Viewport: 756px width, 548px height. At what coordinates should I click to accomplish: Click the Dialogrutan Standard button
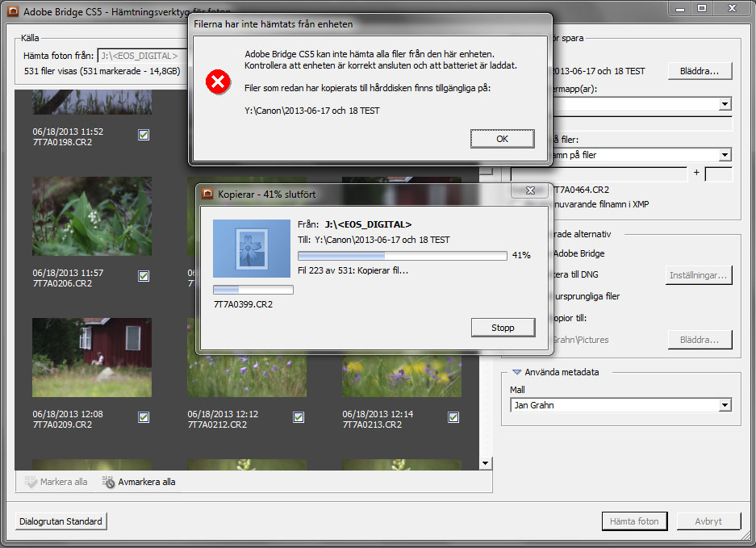61,521
